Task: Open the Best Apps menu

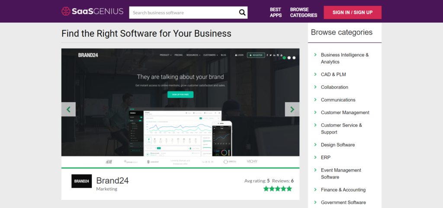Action: tap(276, 12)
